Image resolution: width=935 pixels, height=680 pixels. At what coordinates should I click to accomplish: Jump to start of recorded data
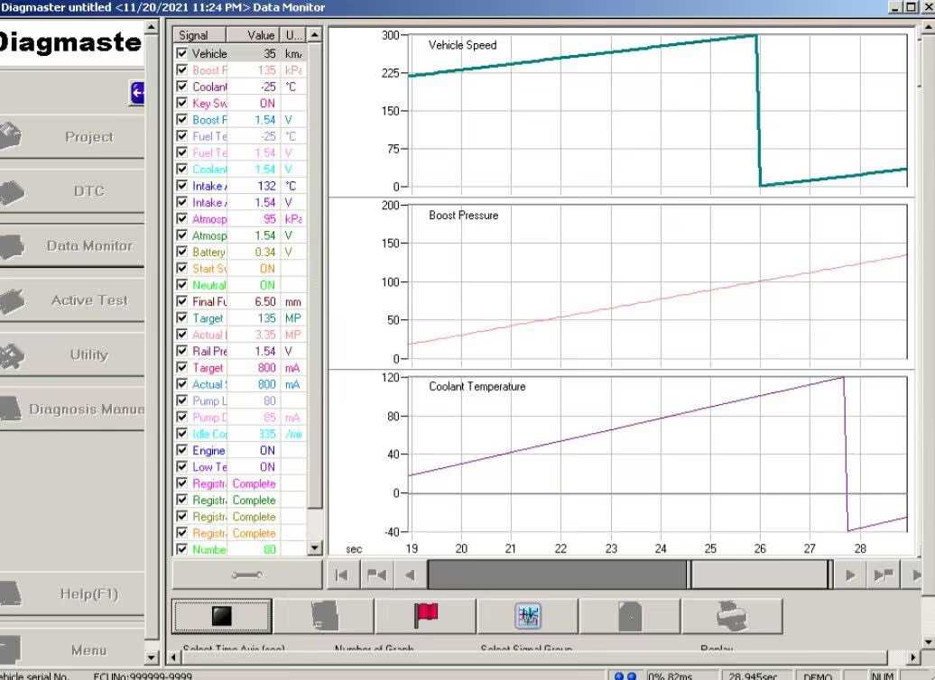click(x=342, y=574)
